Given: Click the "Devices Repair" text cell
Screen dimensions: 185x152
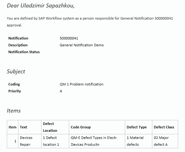Looking at the screenshot, I should [26, 141].
